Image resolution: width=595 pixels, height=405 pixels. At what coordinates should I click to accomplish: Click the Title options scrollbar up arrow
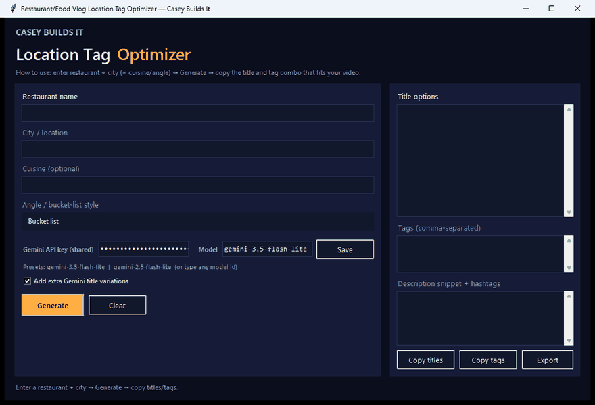pyautogui.click(x=569, y=110)
